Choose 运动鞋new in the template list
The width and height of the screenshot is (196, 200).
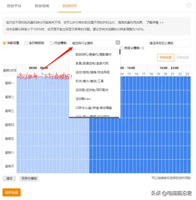(x=83, y=99)
